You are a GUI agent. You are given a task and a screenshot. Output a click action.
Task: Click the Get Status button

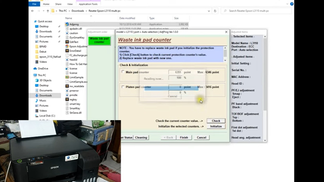(127, 138)
